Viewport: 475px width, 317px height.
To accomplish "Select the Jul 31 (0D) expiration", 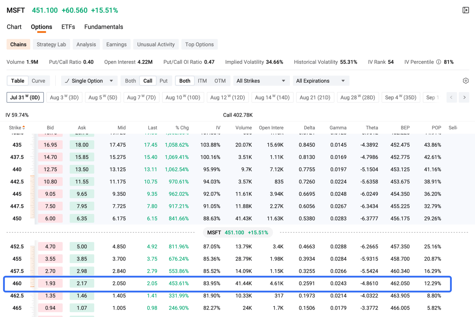I will (x=25, y=97).
